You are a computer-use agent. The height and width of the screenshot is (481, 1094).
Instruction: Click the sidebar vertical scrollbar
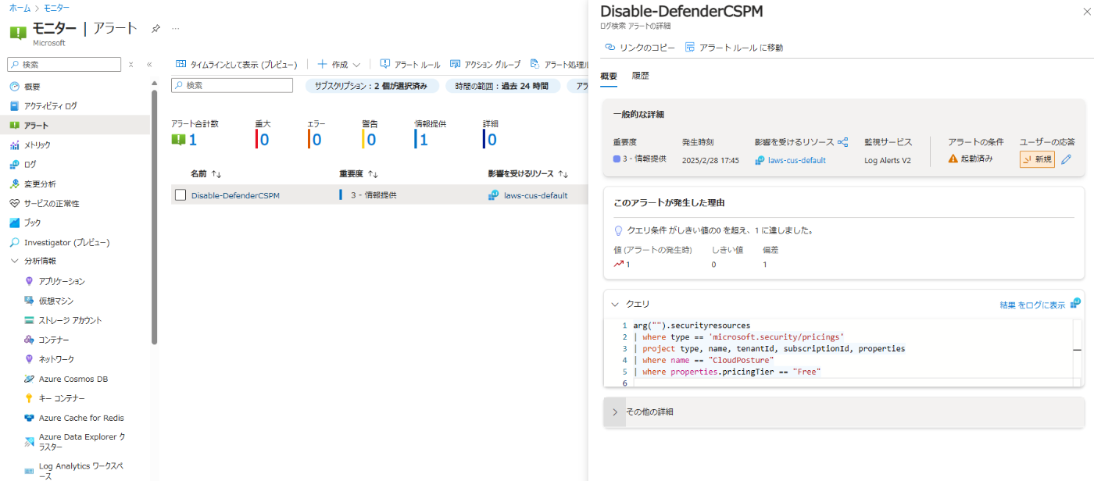click(x=154, y=217)
